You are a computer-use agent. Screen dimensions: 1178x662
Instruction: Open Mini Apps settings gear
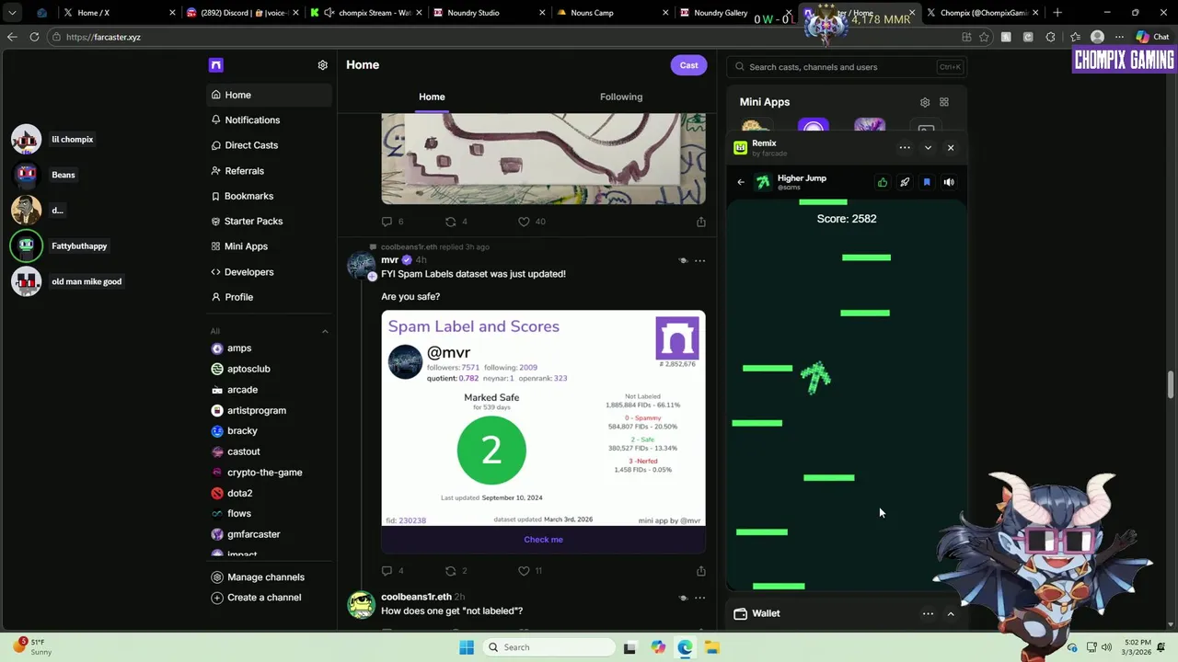click(925, 102)
